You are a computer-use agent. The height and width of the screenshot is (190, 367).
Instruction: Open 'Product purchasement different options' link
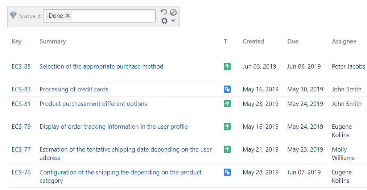pyautogui.click(x=93, y=104)
